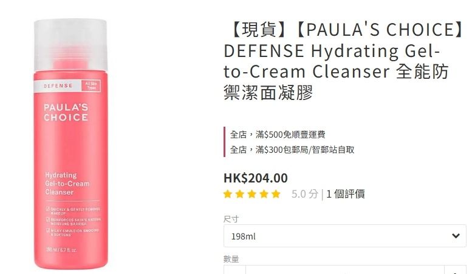Click the fifth yellow rating star
This screenshot has height=274, width=472.
click(x=276, y=194)
